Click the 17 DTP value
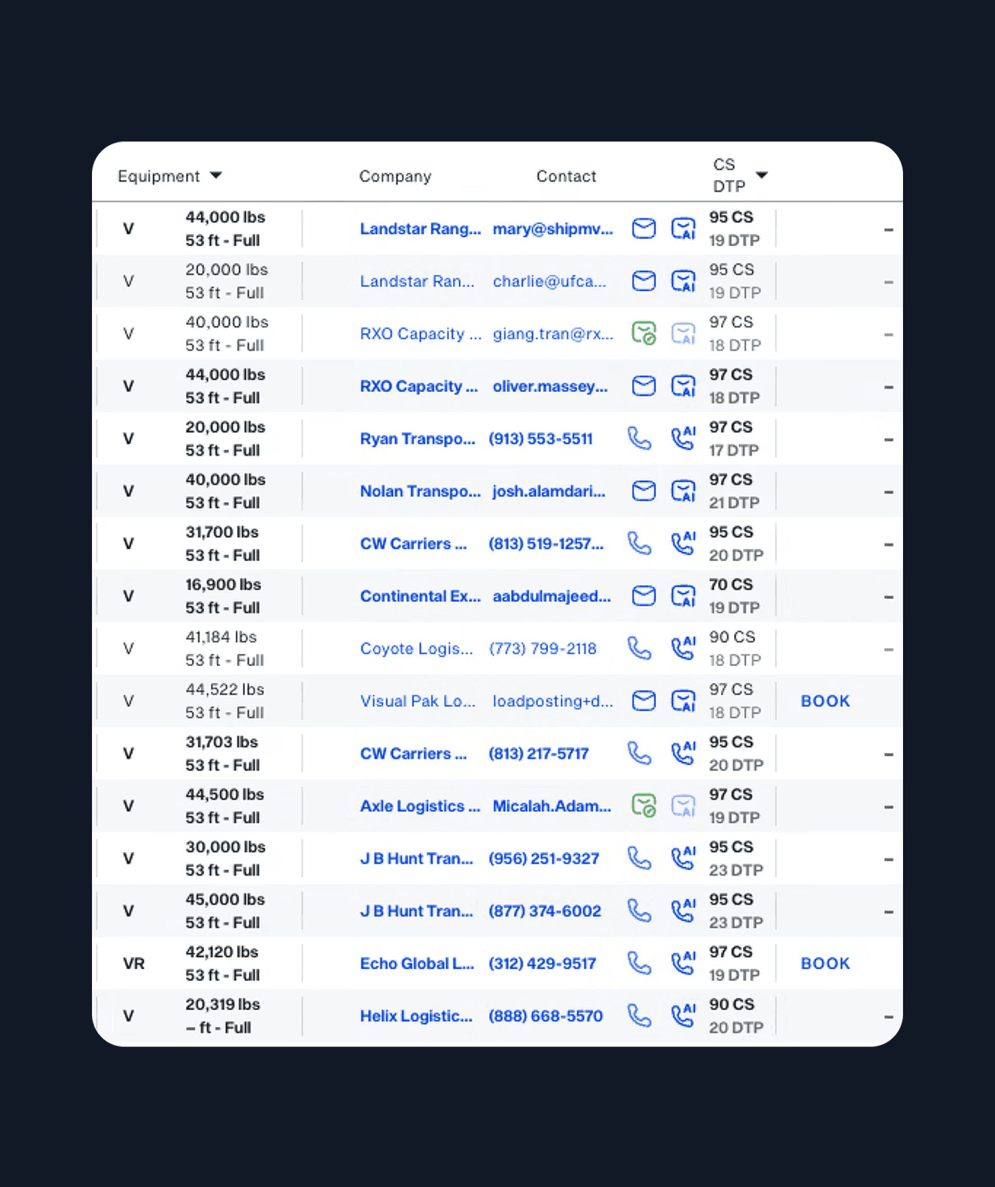The image size is (995, 1187). coord(733,450)
